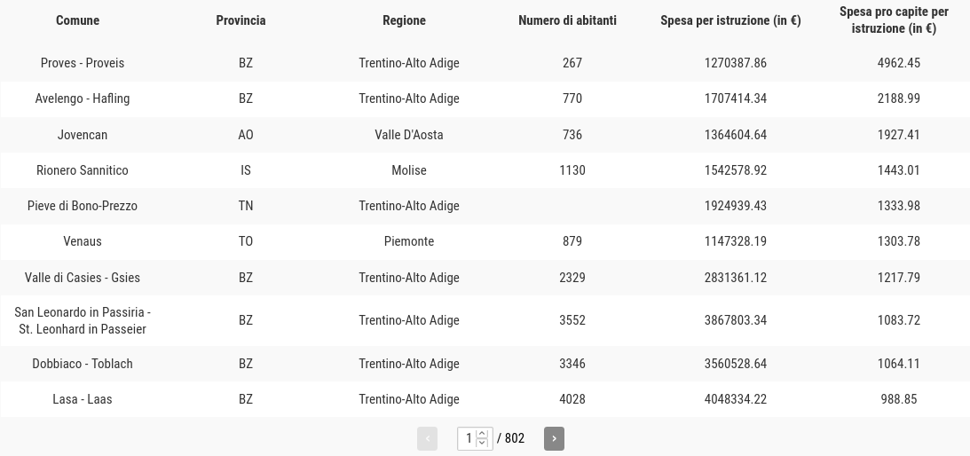Sort by Spesa pro capite per istruzione header

point(894,20)
